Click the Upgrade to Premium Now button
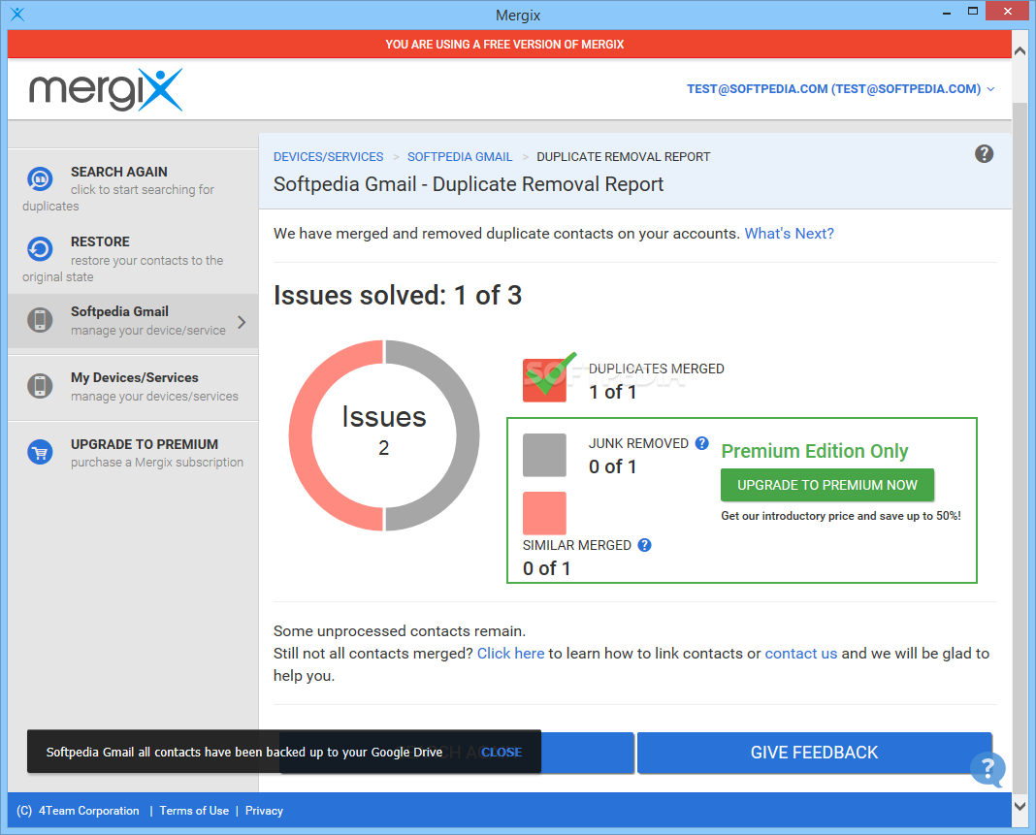 point(827,485)
